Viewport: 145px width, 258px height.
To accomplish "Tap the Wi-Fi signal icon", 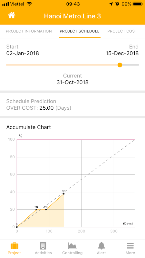I will point(29,4).
